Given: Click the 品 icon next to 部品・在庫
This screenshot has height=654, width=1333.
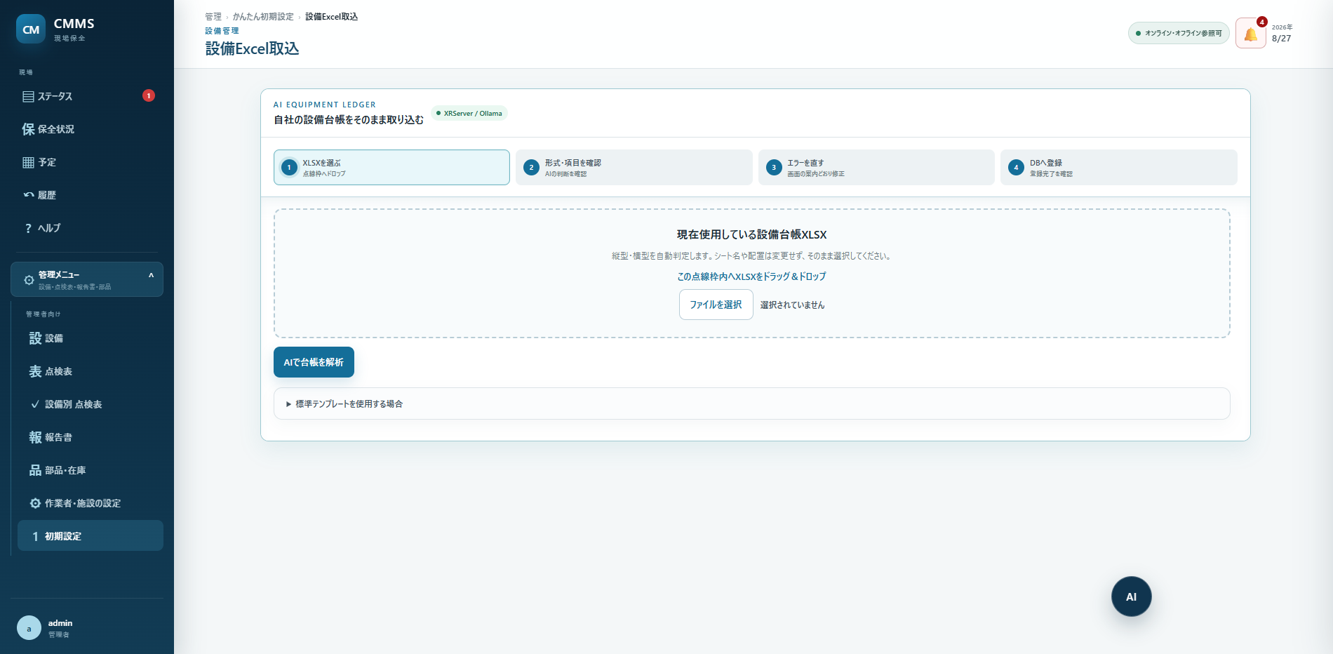Looking at the screenshot, I should tap(35, 470).
